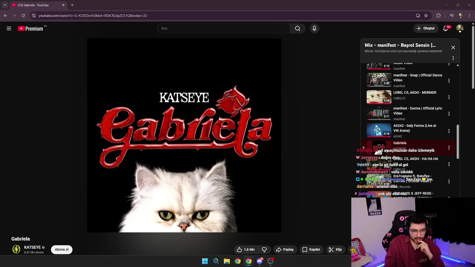Close the Mix playlist panel
The width and height of the screenshot is (475, 267).
(x=453, y=47)
